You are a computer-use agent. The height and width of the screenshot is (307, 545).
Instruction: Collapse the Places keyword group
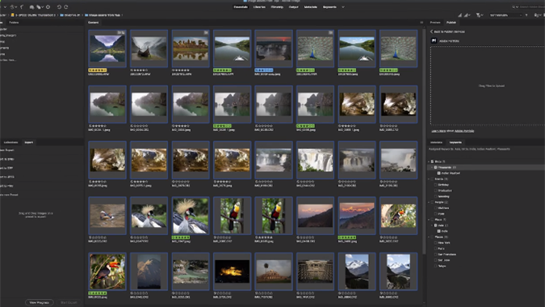[x=429, y=237]
